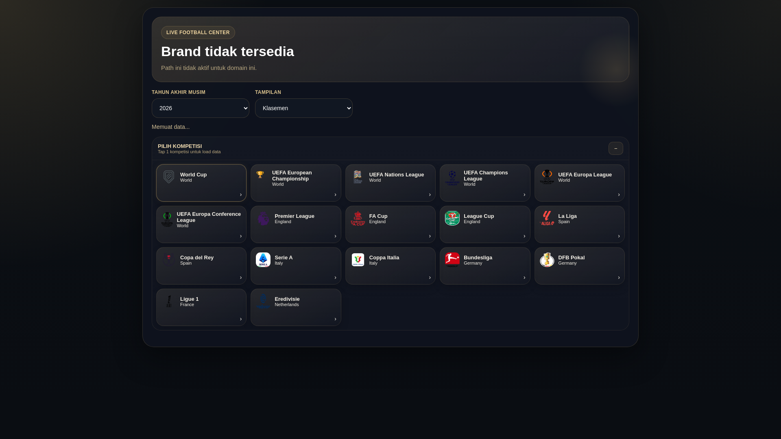The height and width of the screenshot is (439, 781).
Task: Click the chevron on the La Liga card
Action: click(619, 236)
